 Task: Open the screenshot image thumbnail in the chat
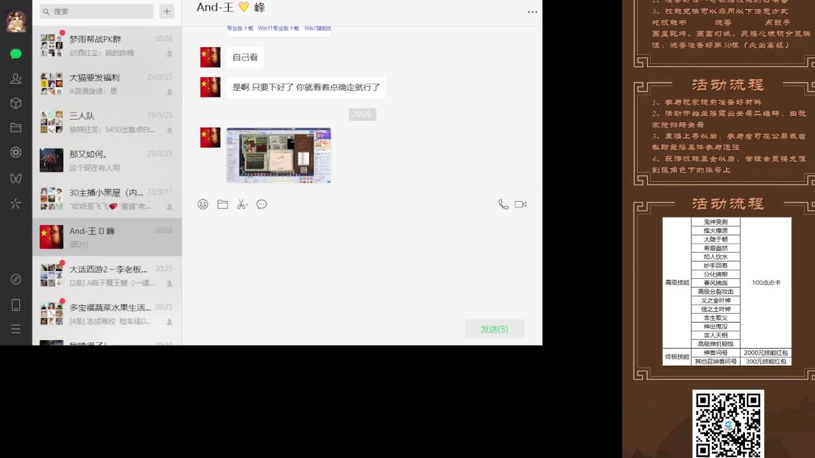279,155
